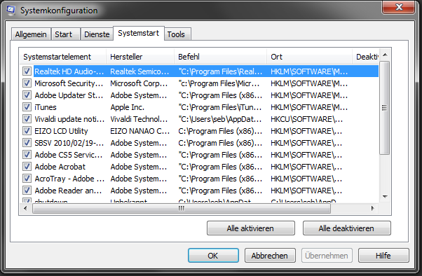Viewport: 422px width, 276px height.
Task: Click the Deaktiv... column header
Action: click(x=366, y=57)
